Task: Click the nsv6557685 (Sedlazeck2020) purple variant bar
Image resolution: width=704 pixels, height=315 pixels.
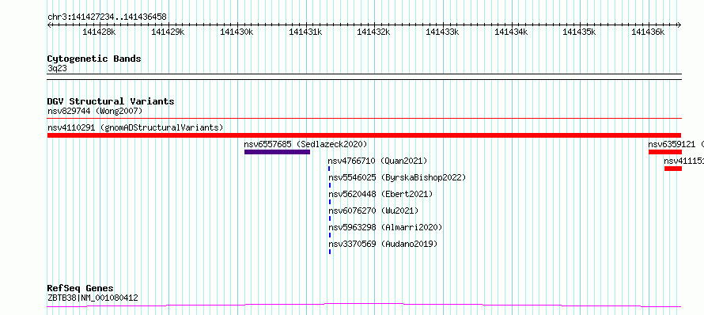Action: click(277, 152)
